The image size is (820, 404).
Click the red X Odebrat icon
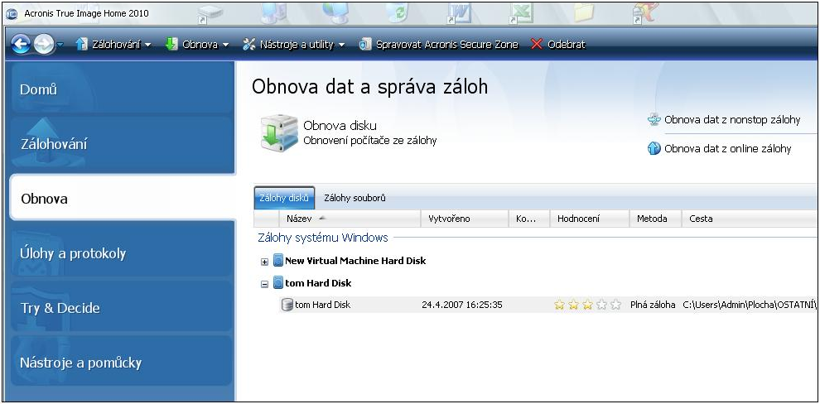point(537,45)
